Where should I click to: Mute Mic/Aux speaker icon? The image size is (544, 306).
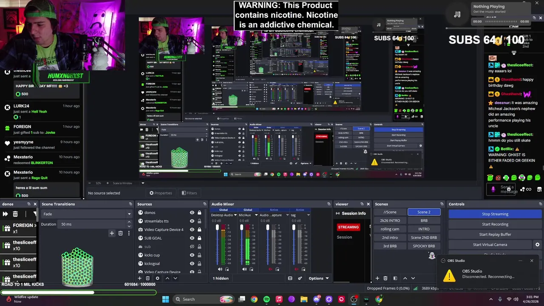244,269
